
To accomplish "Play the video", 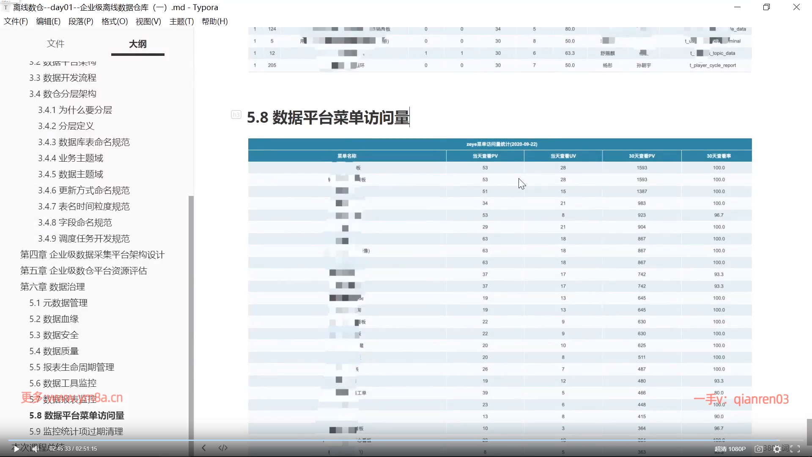I will point(16,449).
